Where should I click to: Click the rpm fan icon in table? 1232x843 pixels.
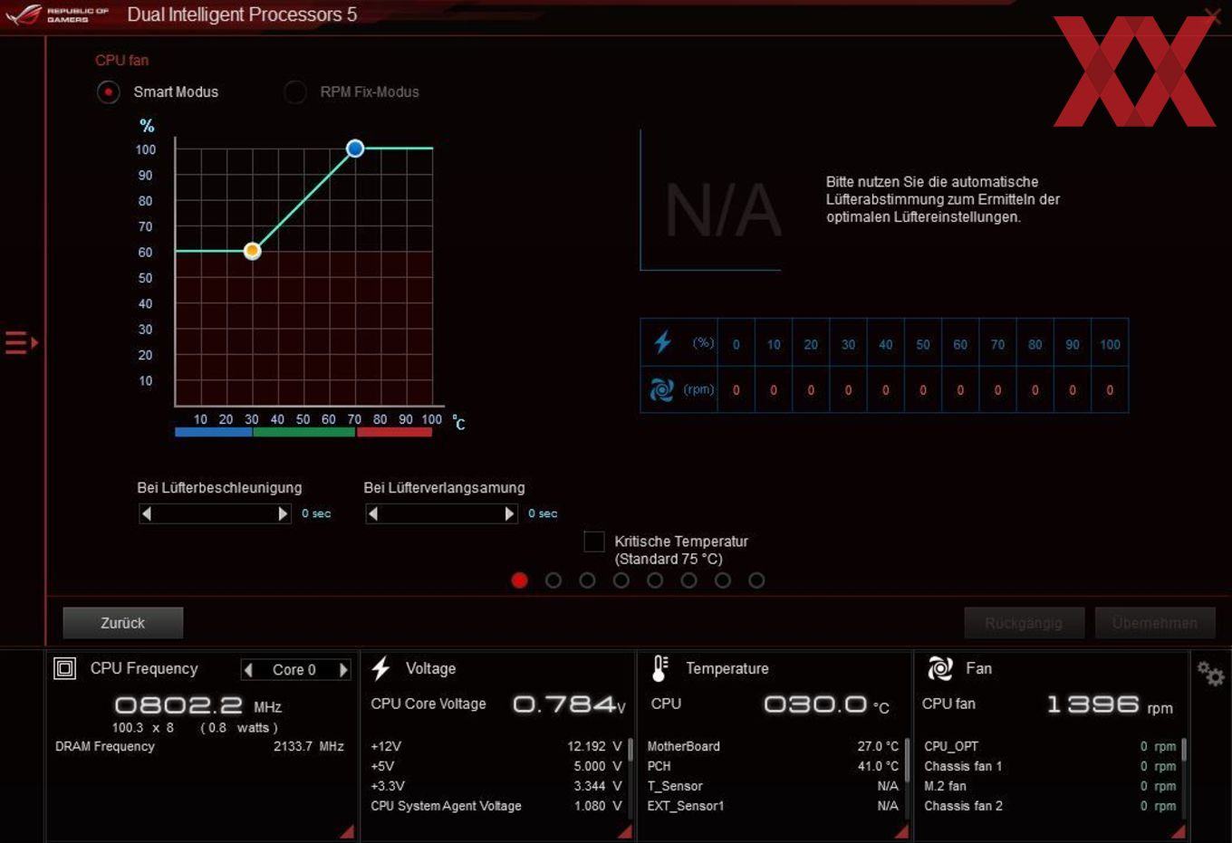[x=662, y=389]
